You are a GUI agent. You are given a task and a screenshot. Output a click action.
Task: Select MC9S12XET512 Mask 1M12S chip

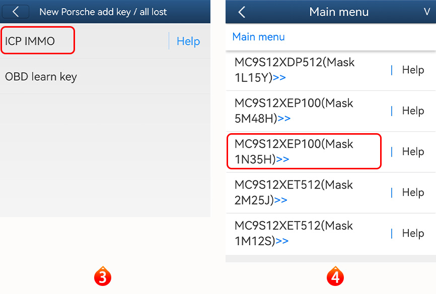pos(295,233)
